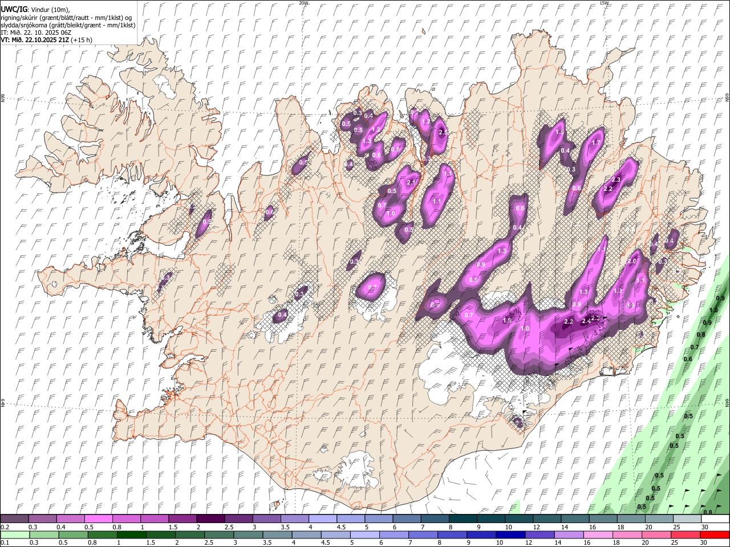Choose the dark green swatch labeled 1
730x547 pixels.
131,535
